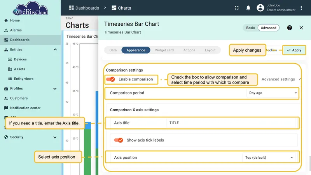Click the Axis title input field
Image resolution: width=311 pixels, height=175 pixels.
click(231, 123)
